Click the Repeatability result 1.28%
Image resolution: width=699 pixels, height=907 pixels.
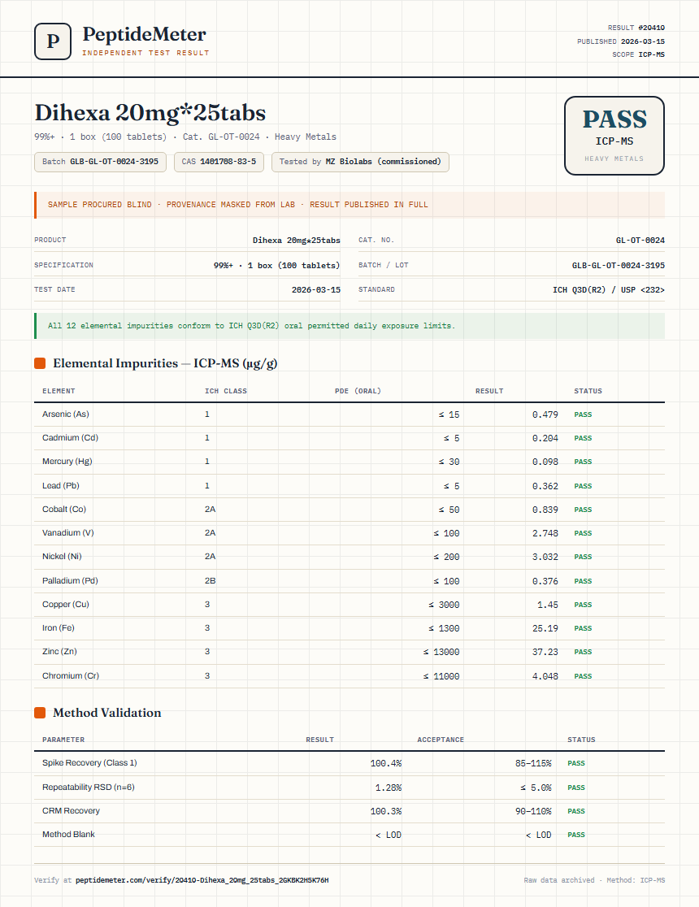389,788
